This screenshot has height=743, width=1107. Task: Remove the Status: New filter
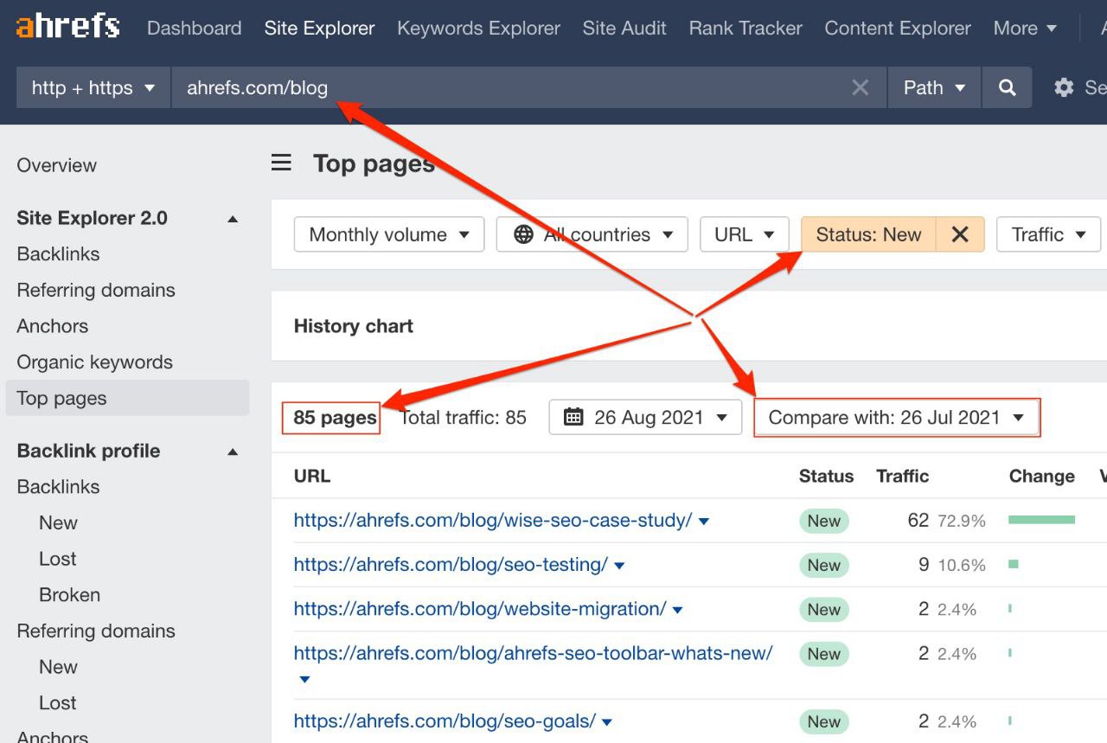(x=960, y=234)
